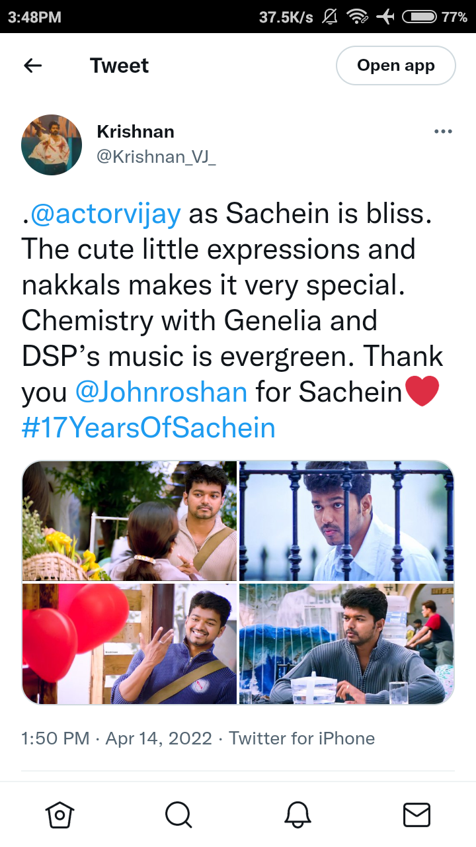Tap the 1:50 PM Apr 14, 2022 timestamp
The image size is (476, 847).
(117, 738)
